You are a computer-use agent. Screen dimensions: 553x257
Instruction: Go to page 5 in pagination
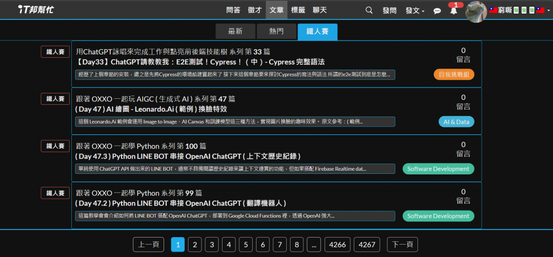click(246, 245)
